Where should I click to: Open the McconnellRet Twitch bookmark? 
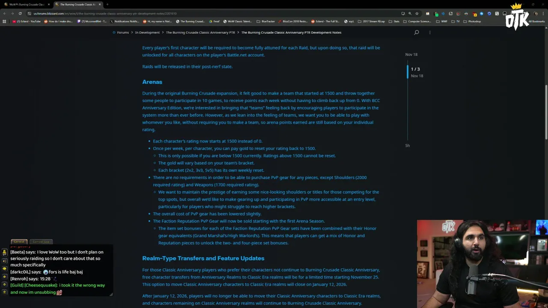point(92,21)
